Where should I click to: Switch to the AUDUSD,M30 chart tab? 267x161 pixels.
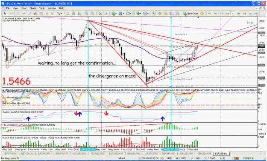tap(186, 154)
